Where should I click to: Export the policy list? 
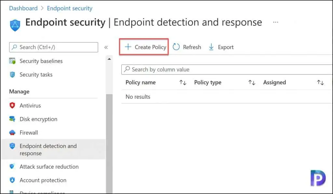click(x=221, y=47)
